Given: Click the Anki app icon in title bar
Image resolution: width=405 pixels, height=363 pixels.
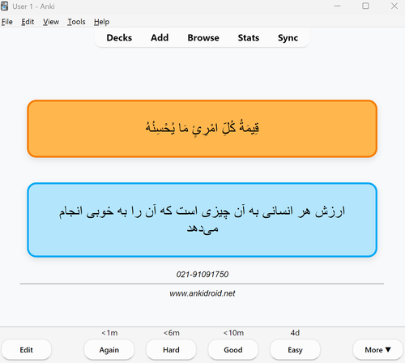Looking at the screenshot, I should click(x=4, y=6).
